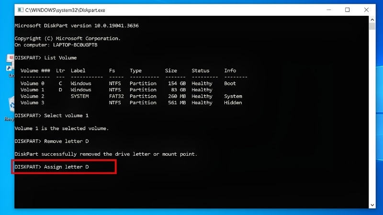Click drive letter C in Volume 0 row
Image resolution: width=383 pixels, height=215 pixels.
click(60, 83)
